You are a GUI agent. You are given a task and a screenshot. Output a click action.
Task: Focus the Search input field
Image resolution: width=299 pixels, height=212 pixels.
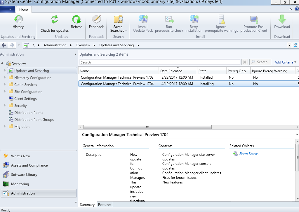pos(160,62)
